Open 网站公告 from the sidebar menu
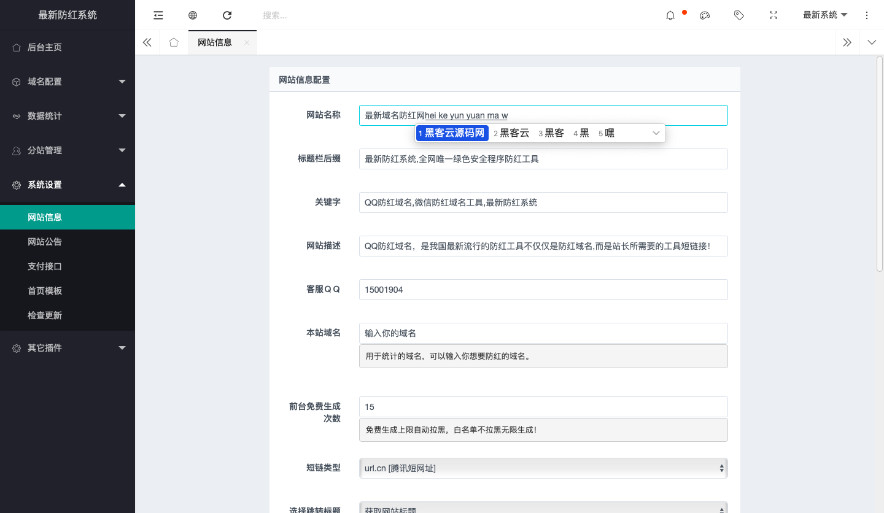This screenshot has width=884, height=513. (45, 242)
